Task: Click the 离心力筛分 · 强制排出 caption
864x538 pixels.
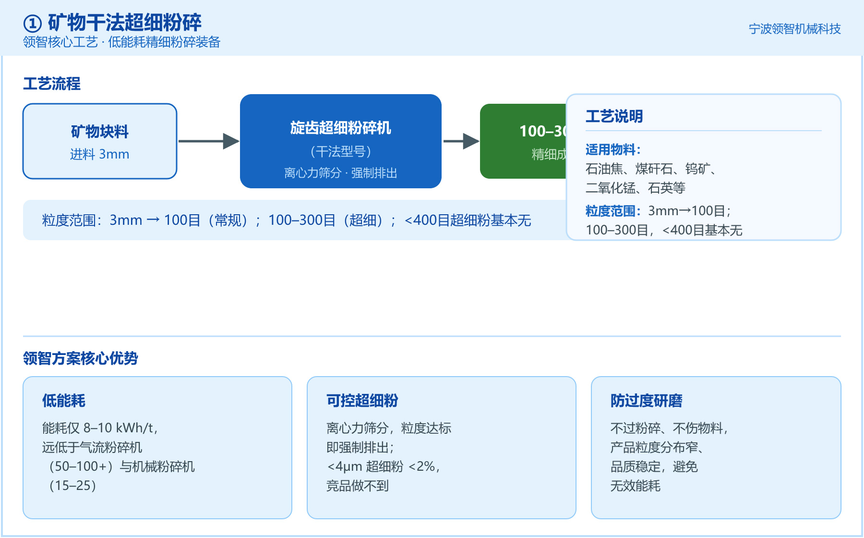Action: [341, 173]
